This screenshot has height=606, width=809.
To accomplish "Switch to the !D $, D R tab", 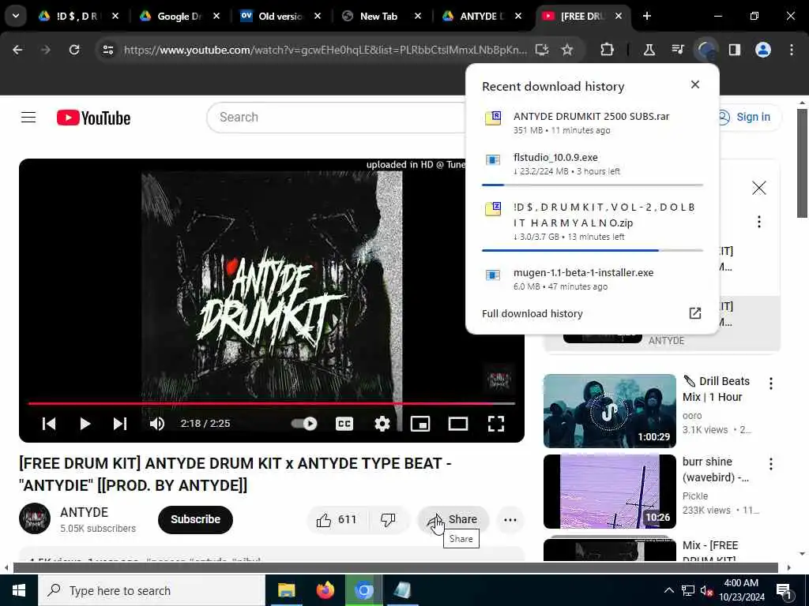I will click(x=78, y=16).
